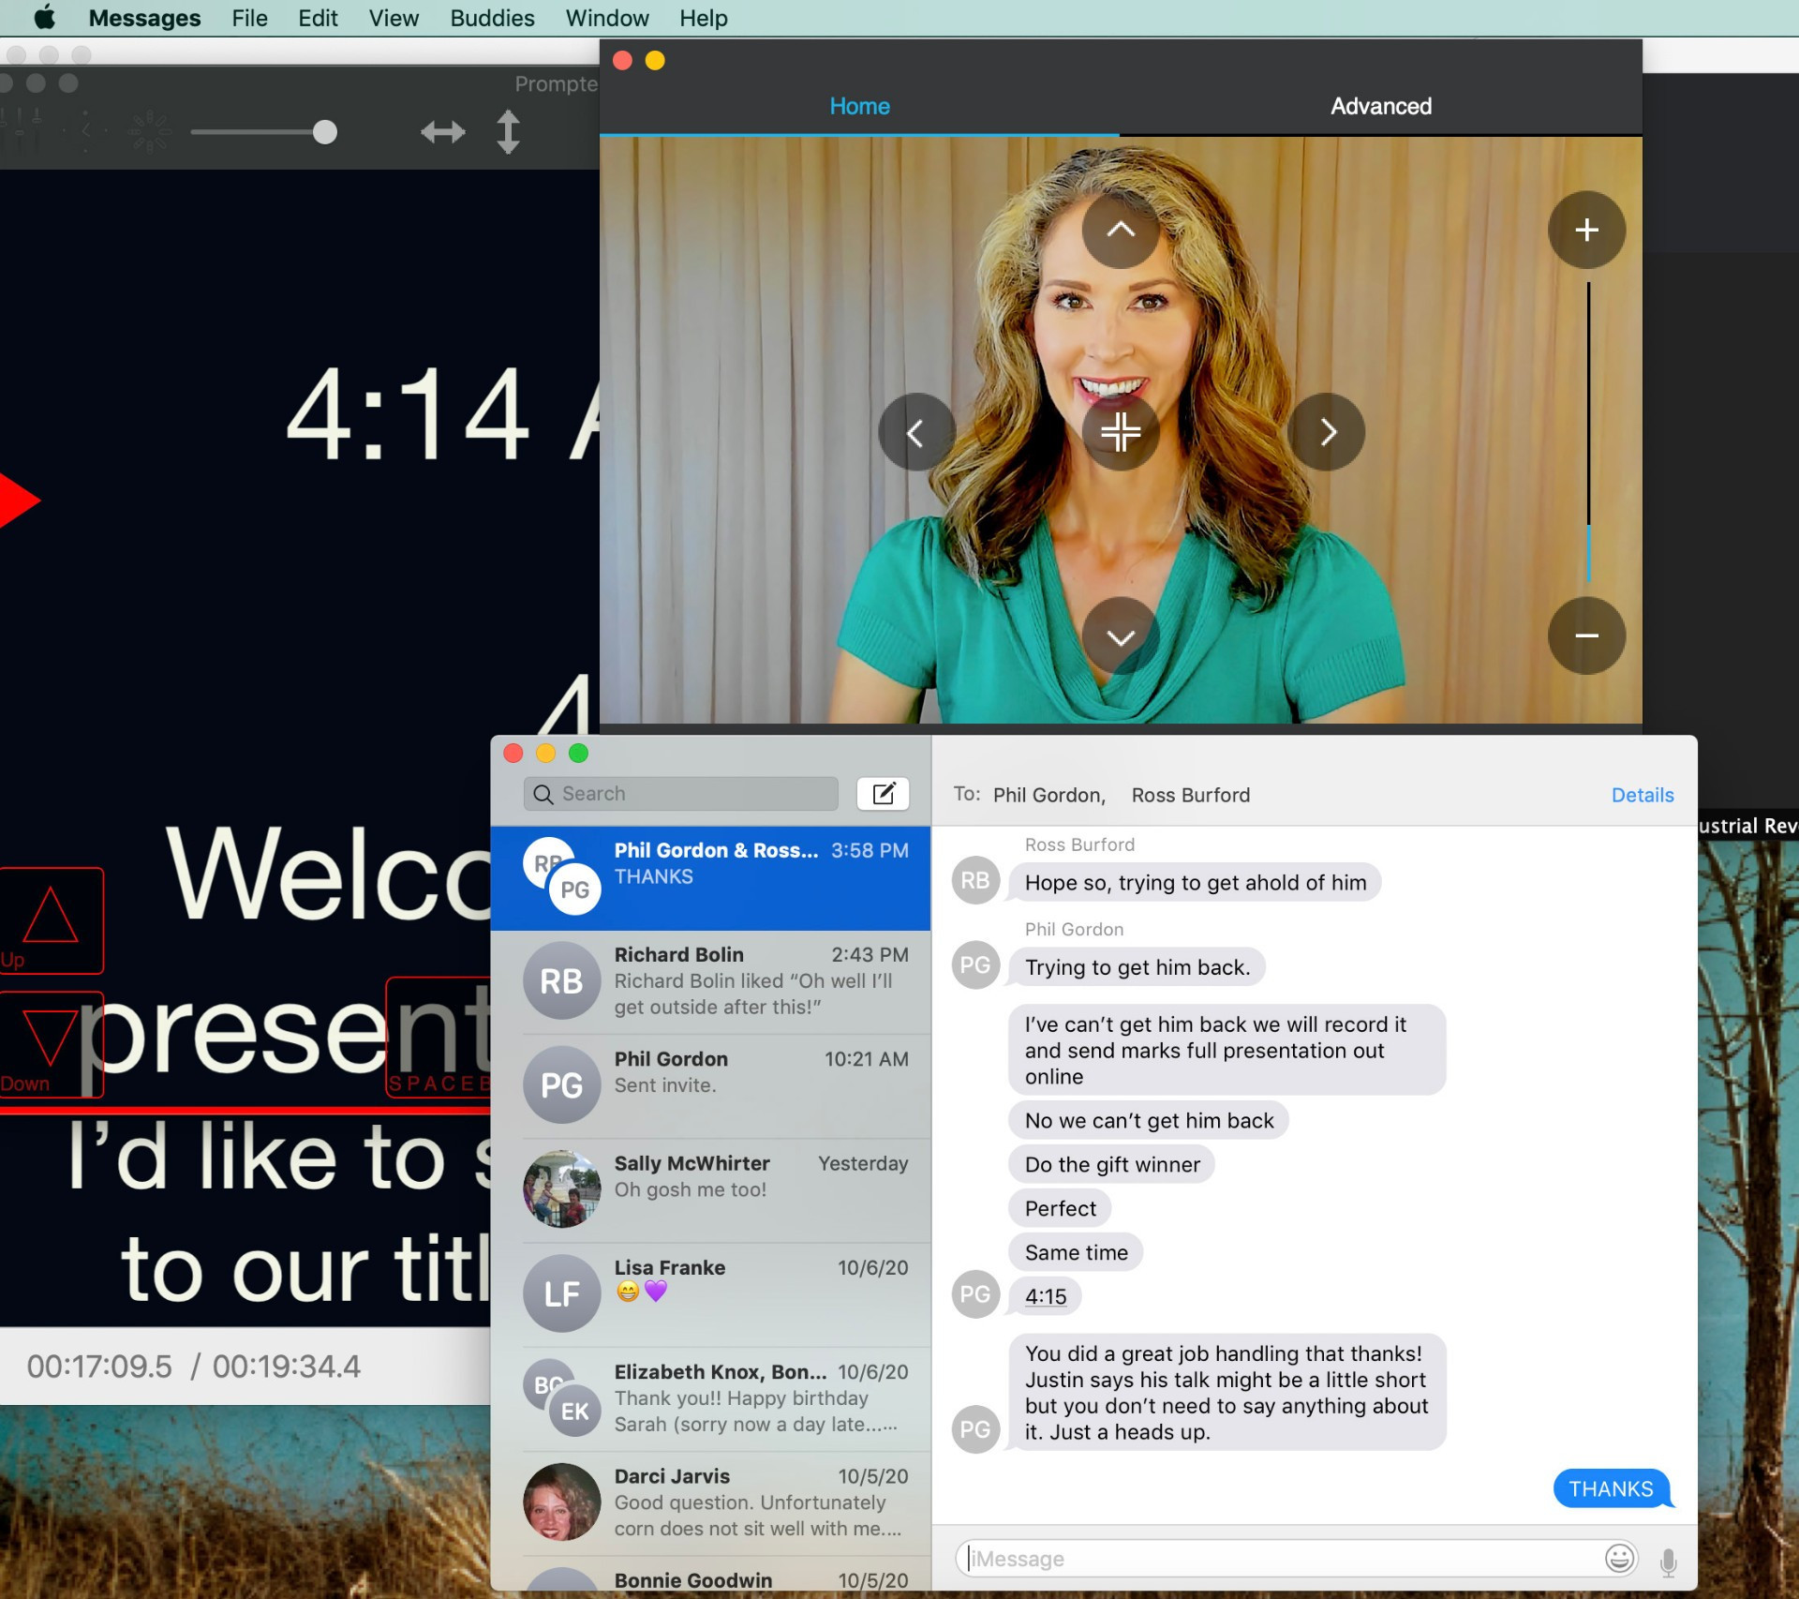The height and width of the screenshot is (1599, 1799).
Task: Open the emoji picker in message field
Action: (x=1619, y=1558)
